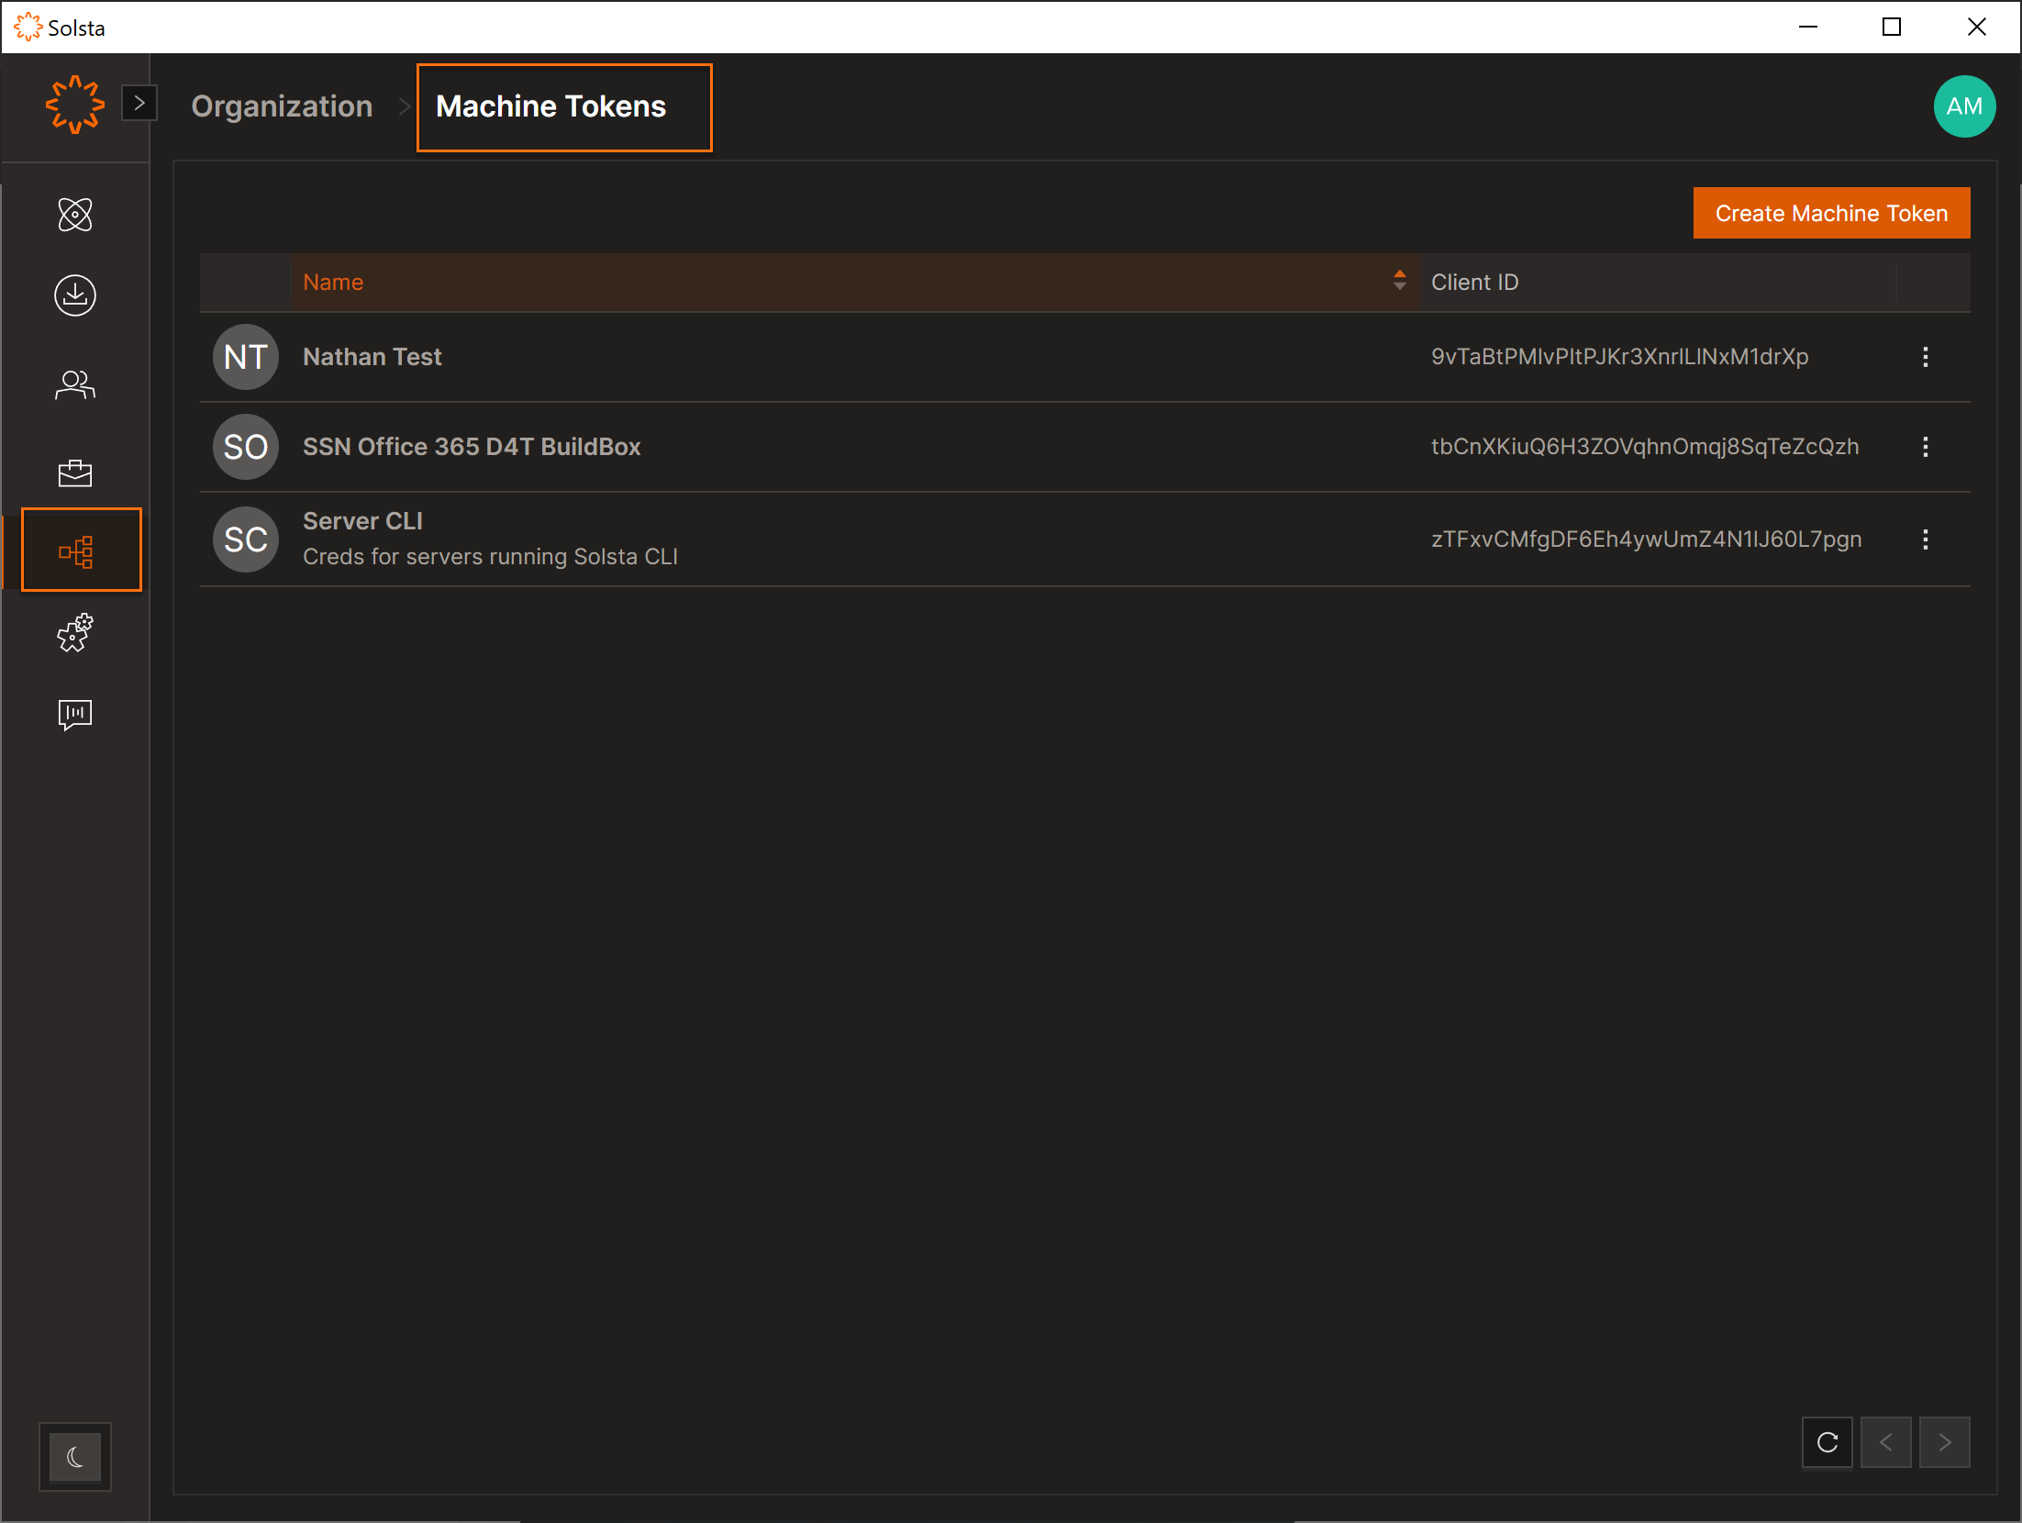
Task: Click the Solsta sunburst logo
Action: [75, 105]
